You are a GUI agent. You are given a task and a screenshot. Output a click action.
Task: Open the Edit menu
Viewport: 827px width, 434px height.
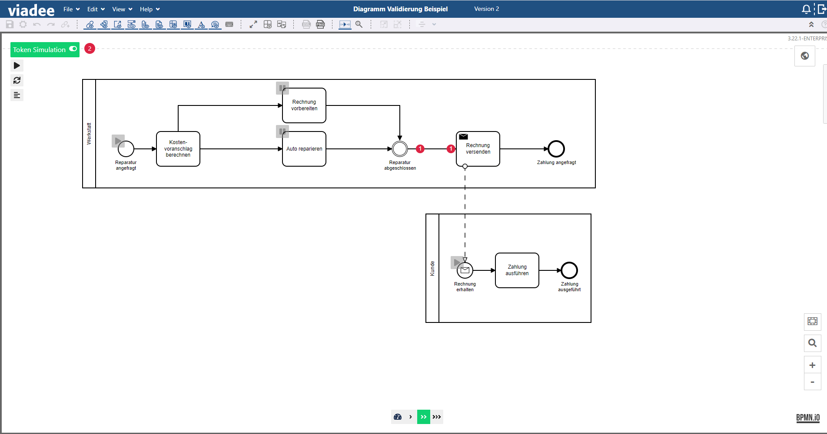(96, 9)
